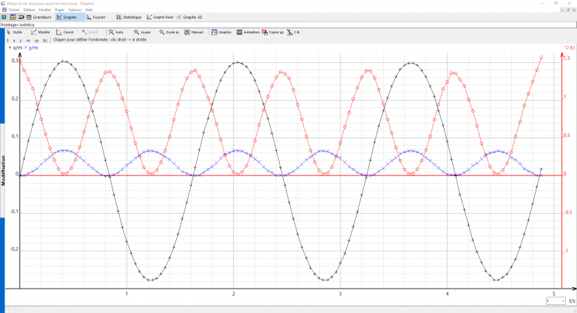Select variable y in the ordinate row
This screenshot has height=313, width=577.
(x=21, y=41)
